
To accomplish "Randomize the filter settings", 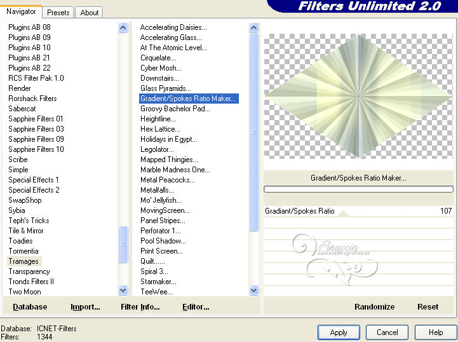I will point(374,307).
